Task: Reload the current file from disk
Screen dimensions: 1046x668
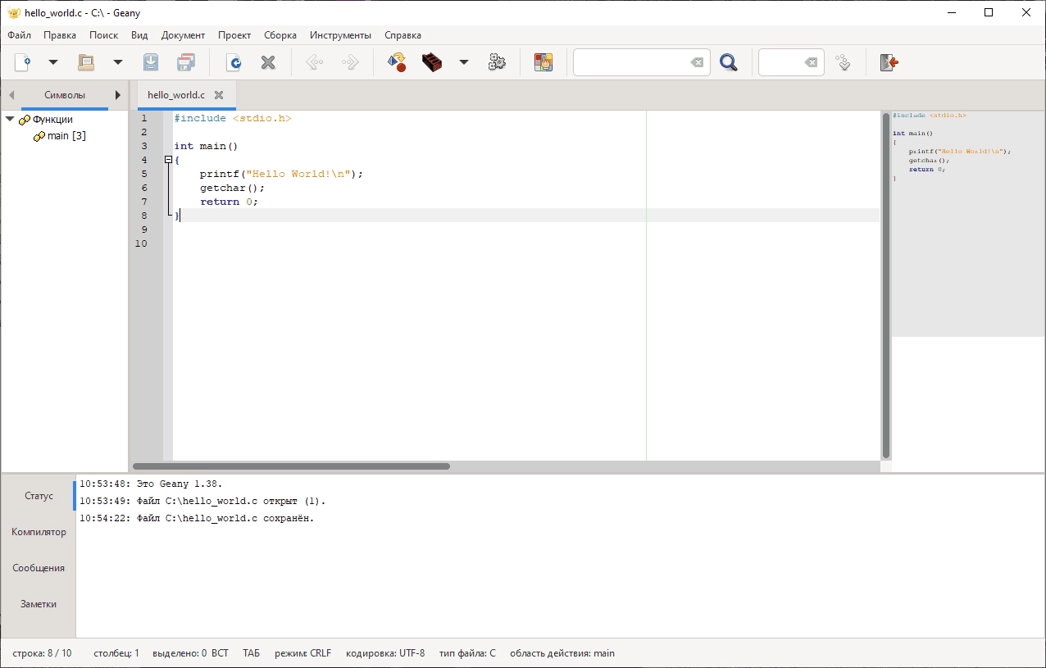Action: [x=234, y=62]
